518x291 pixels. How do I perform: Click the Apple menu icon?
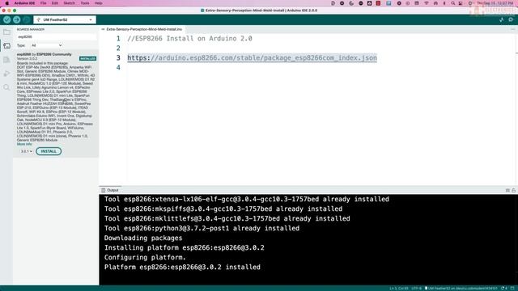click(7, 3)
